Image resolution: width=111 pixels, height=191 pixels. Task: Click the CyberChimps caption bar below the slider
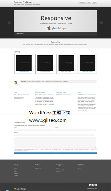pyautogui.click(x=55, y=34)
